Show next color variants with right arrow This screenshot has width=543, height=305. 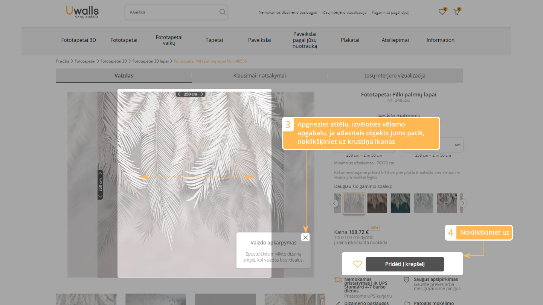pos(463,203)
